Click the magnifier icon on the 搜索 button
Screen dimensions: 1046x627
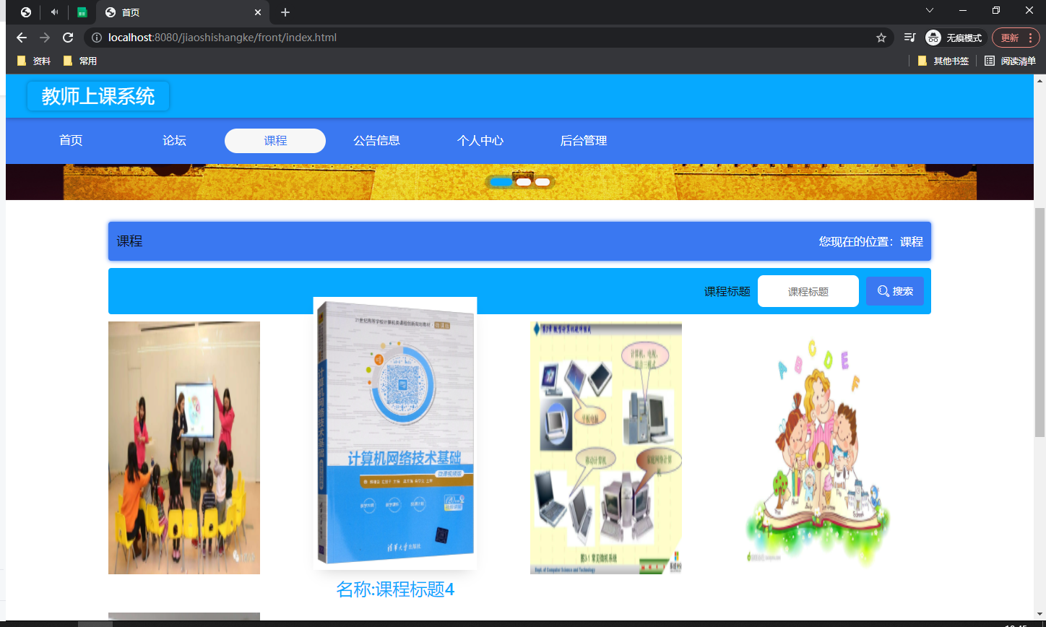point(883,290)
